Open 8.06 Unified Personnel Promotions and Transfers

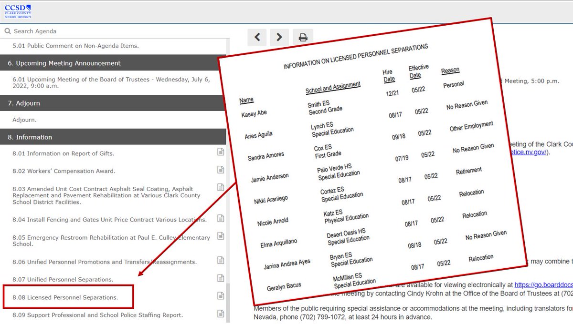tap(105, 262)
